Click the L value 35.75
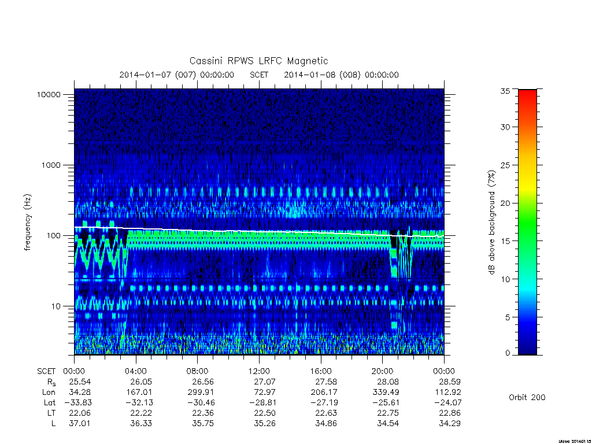 coord(203,424)
